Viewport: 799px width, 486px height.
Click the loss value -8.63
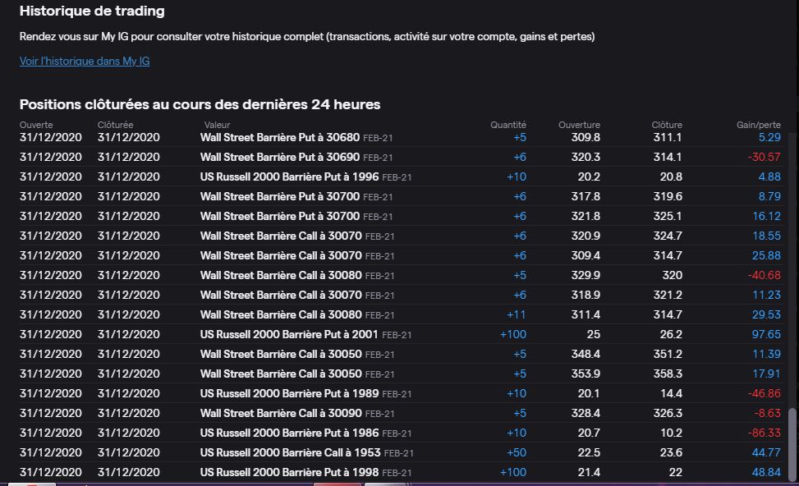pos(768,413)
